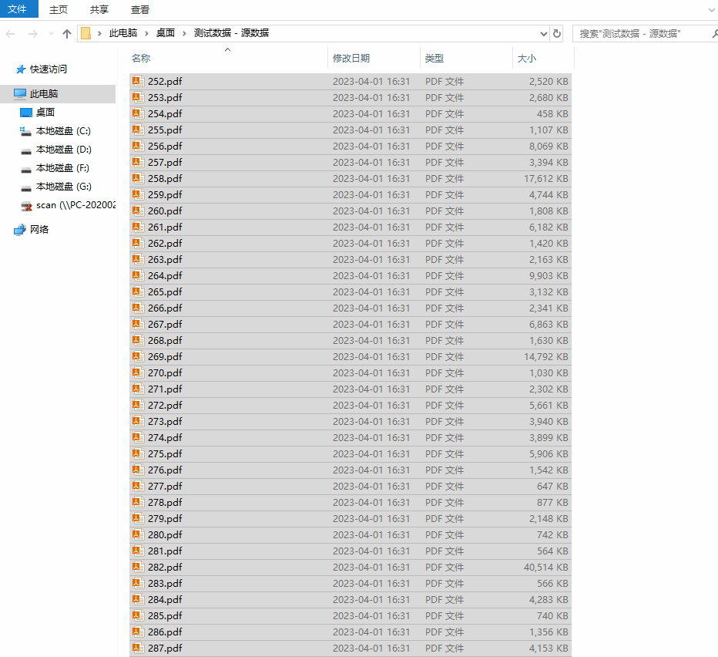Open the 文件 menu
718x657 pixels.
tap(17, 9)
